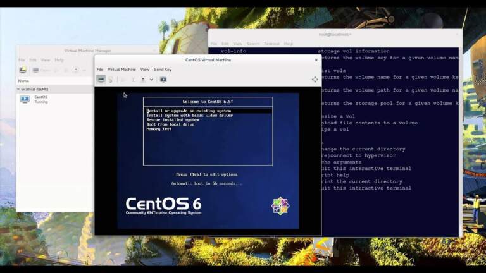Image resolution: width=486 pixels, height=273 pixels.
Task: Collapse the localhost (QEMU) connection tree
Action: (x=18, y=90)
